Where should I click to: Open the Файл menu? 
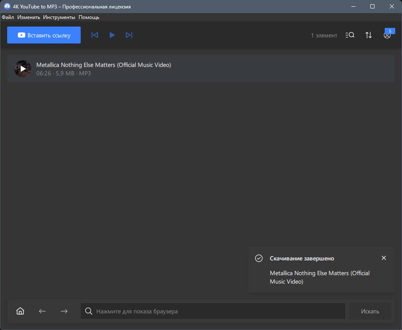click(x=8, y=17)
